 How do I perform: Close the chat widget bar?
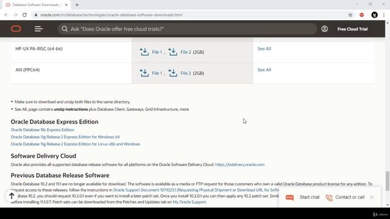point(372,197)
